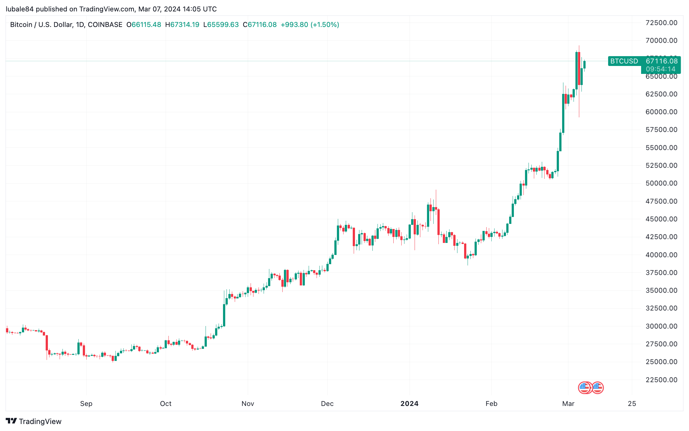Open the second US economic event flag

coord(598,388)
